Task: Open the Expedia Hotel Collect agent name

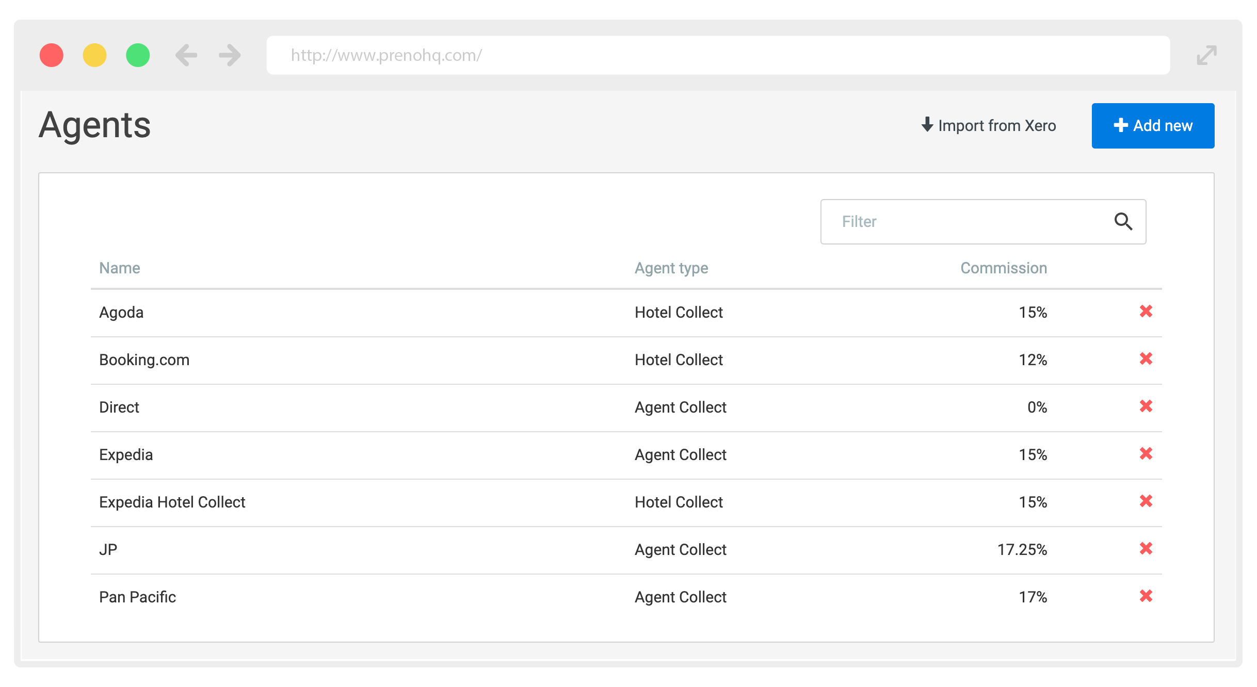Action: [172, 502]
